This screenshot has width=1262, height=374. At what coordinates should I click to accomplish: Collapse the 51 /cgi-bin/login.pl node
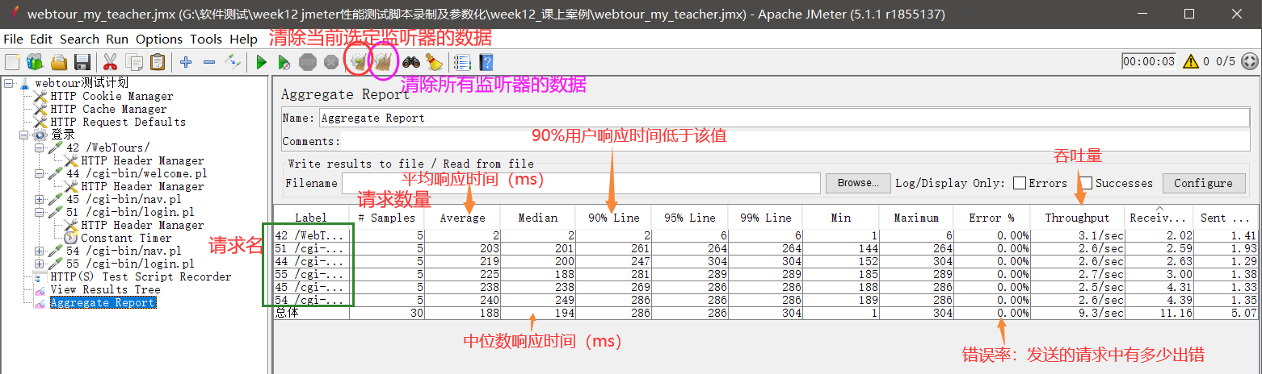point(40,213)
